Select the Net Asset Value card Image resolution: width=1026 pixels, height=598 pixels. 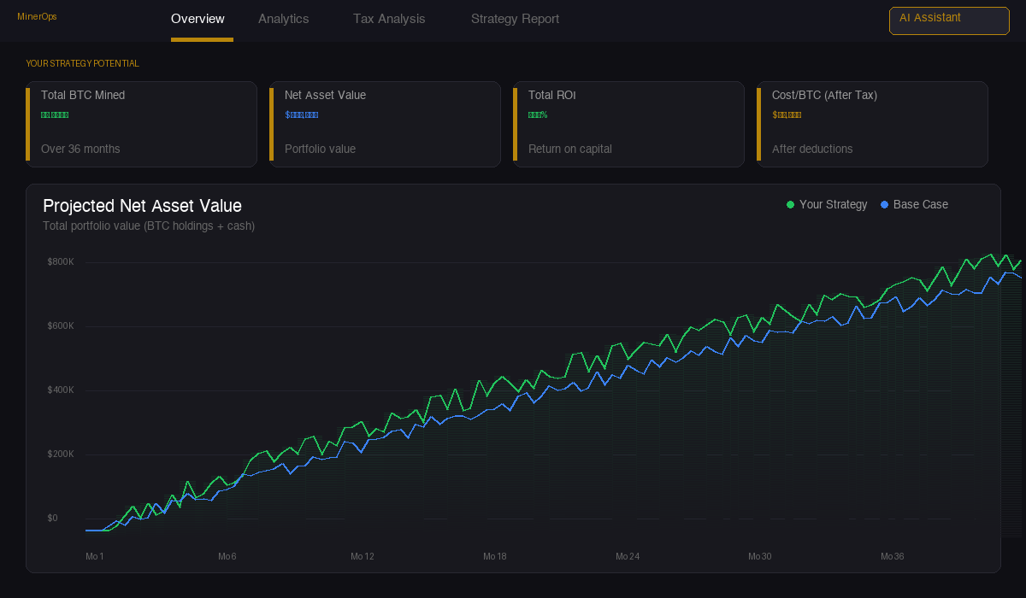tap(385, 124)
